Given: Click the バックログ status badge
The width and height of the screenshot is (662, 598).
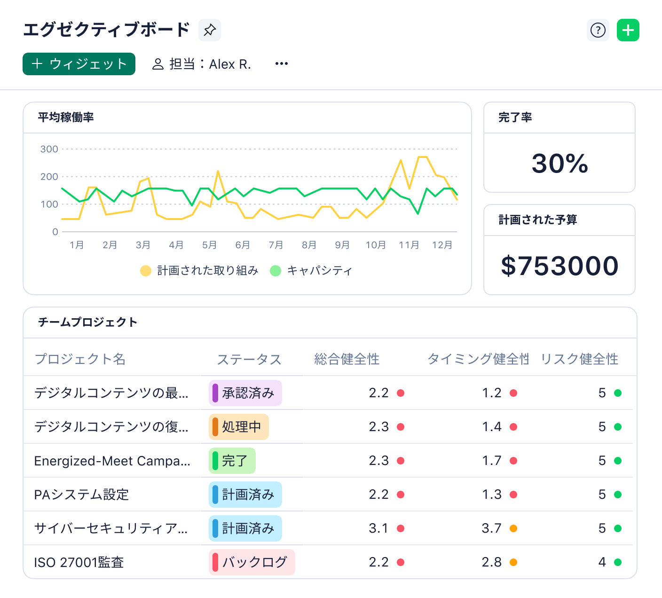Looking at the screenshot, I should pos(252,562).
